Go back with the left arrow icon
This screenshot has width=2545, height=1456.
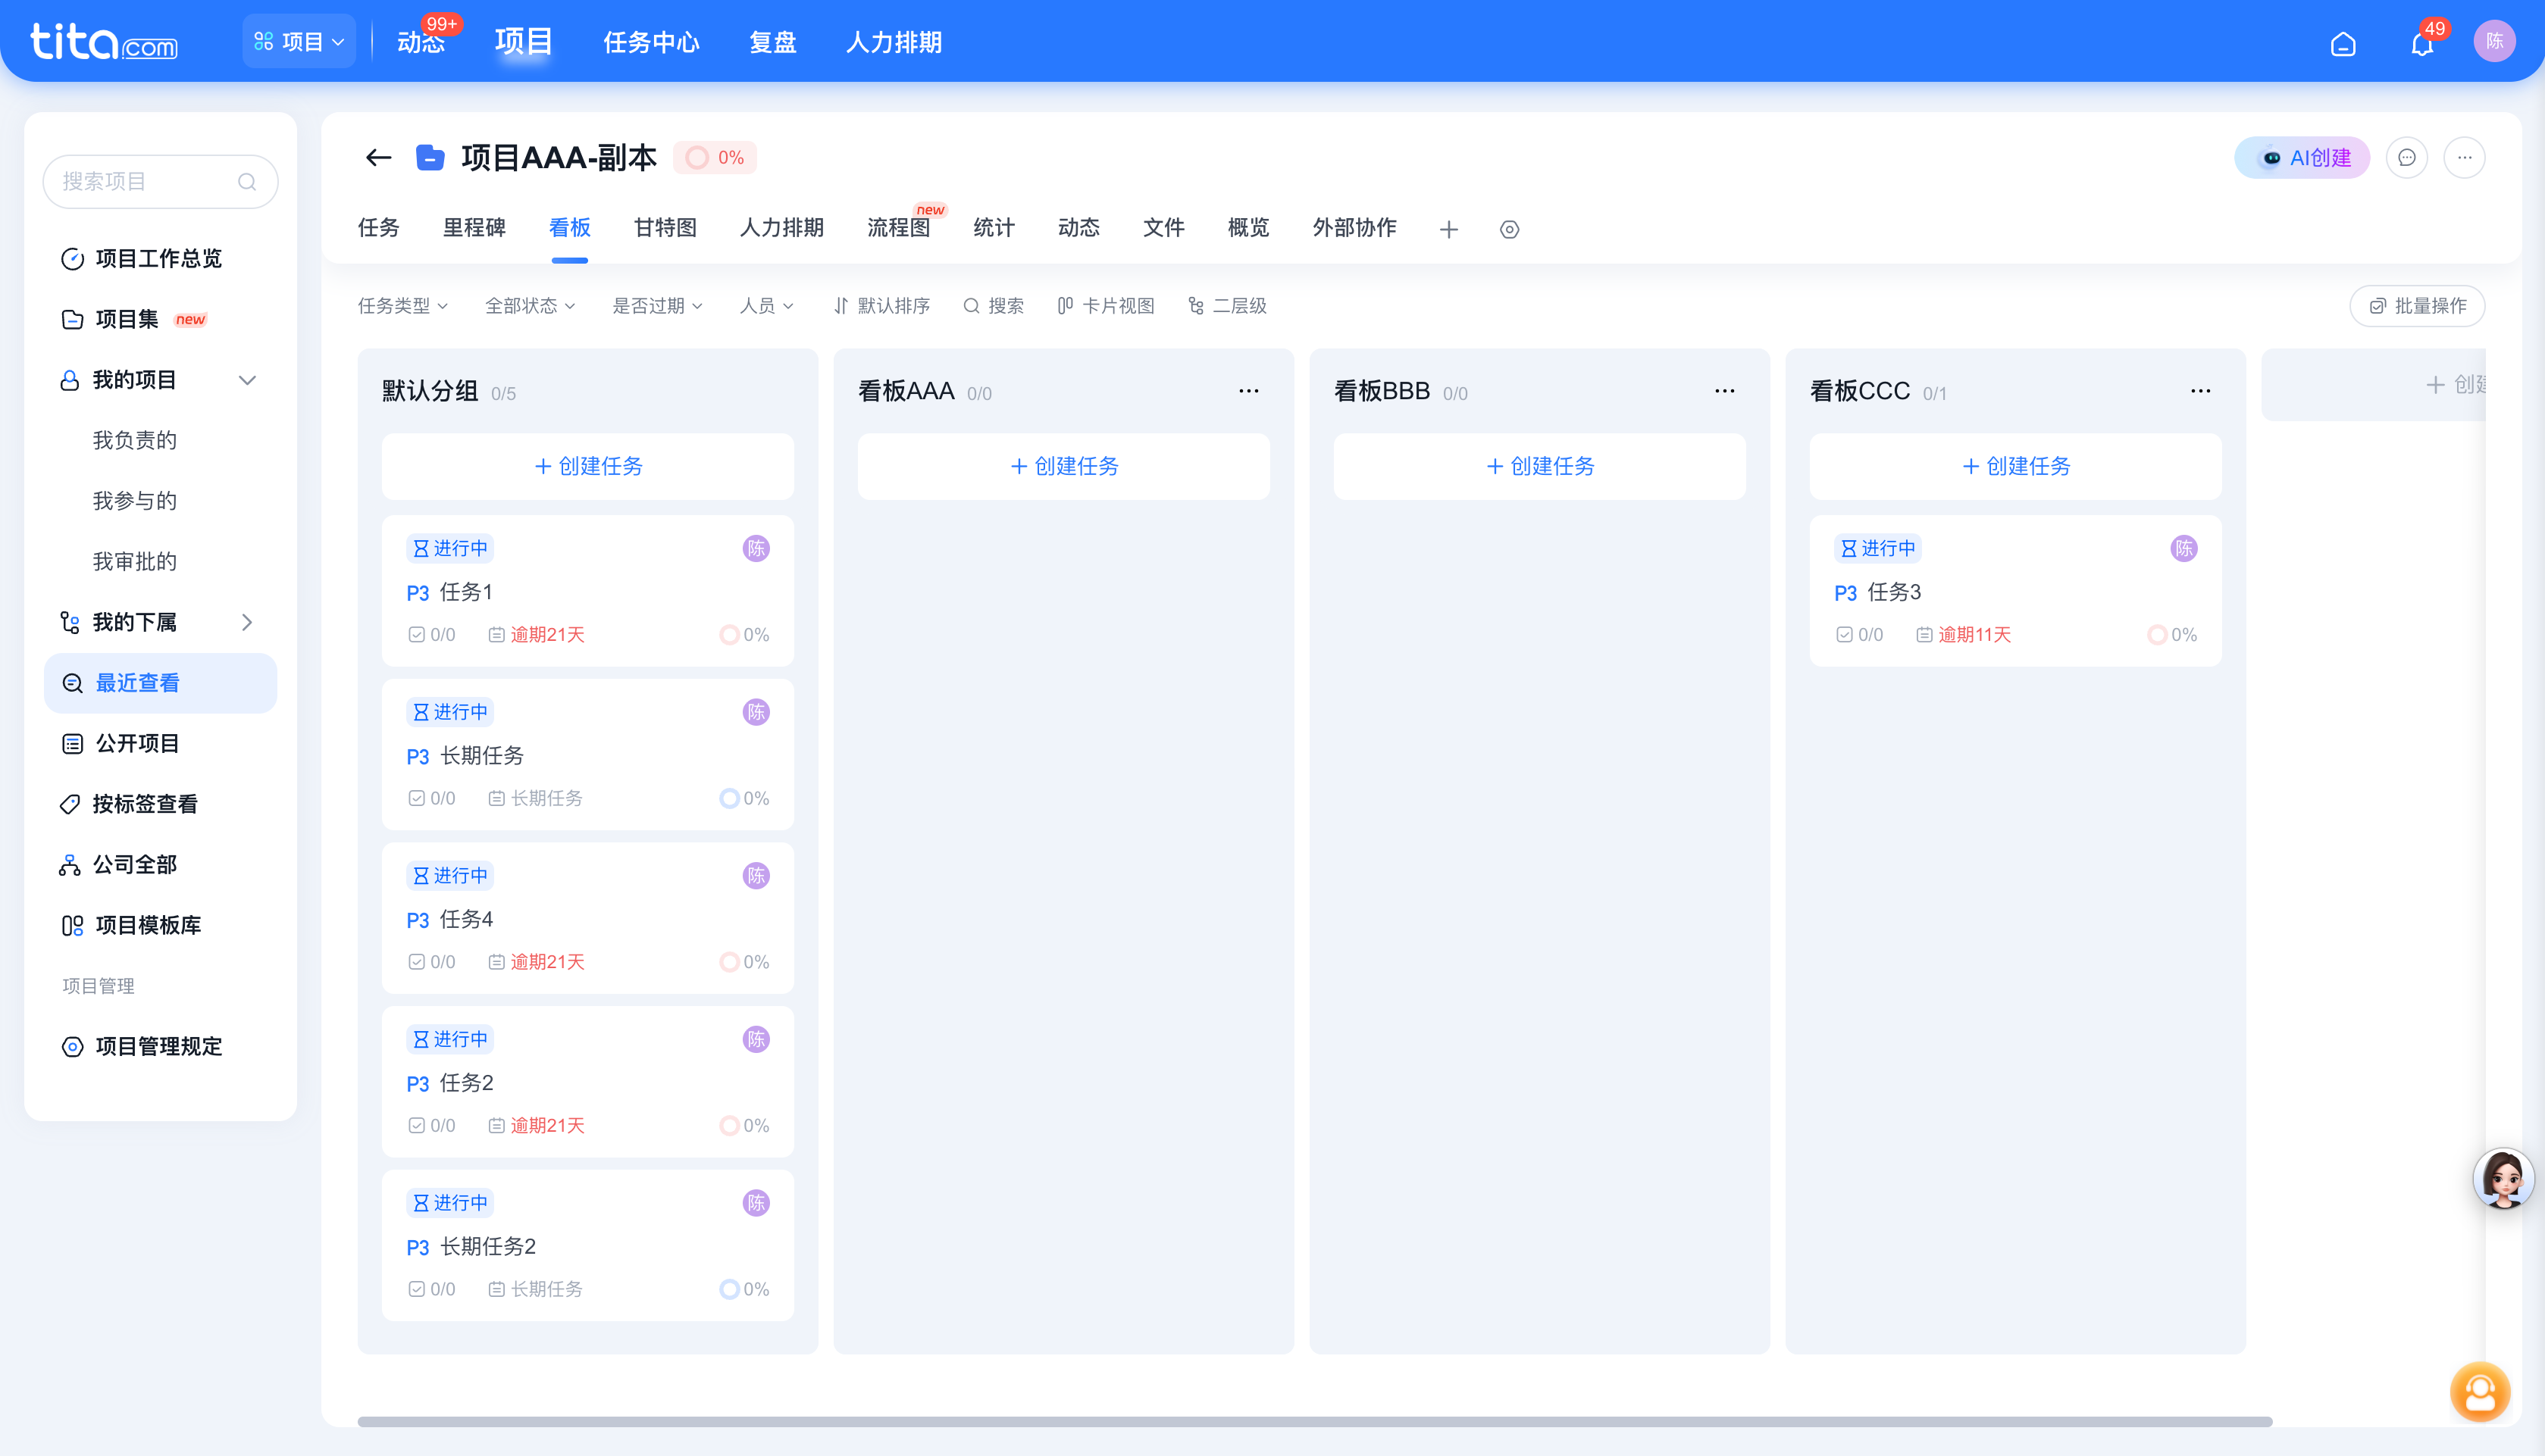[378, 157]
